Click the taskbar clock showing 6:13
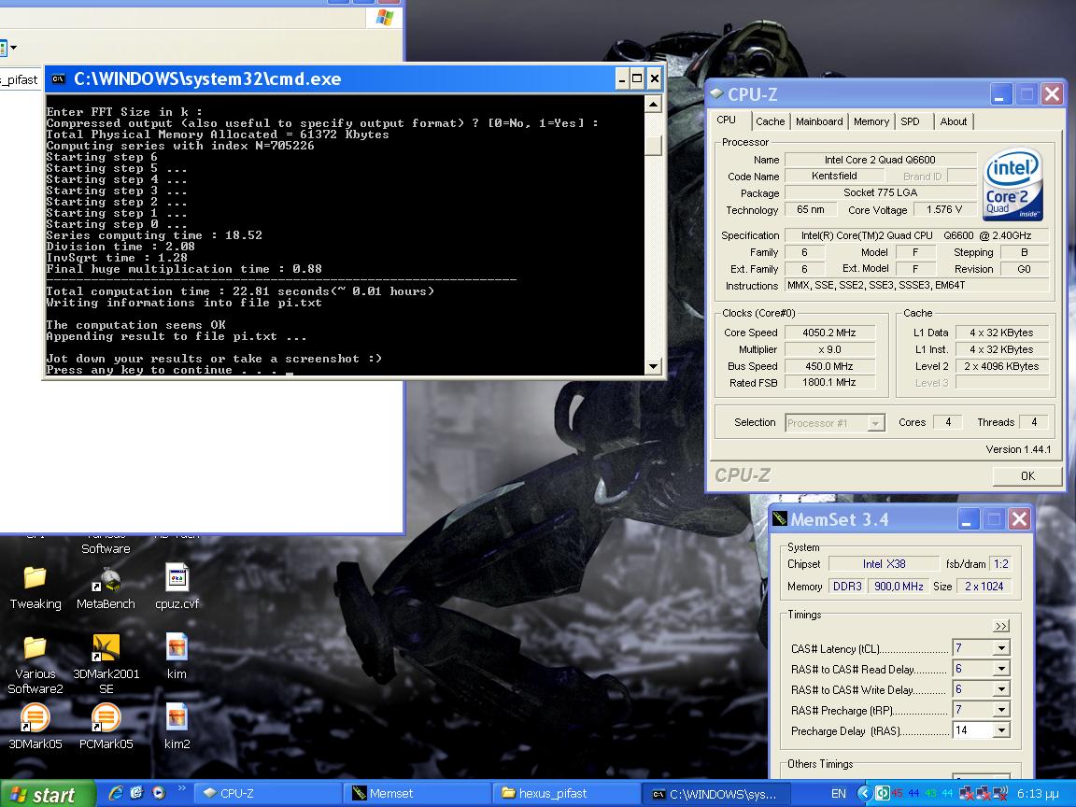 (1038, 794)
